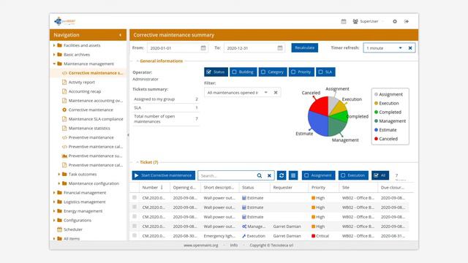The width and height of the screenshot is (468, 263).
Task: Click red Canceled legend swatch
Action: point(376,139)
